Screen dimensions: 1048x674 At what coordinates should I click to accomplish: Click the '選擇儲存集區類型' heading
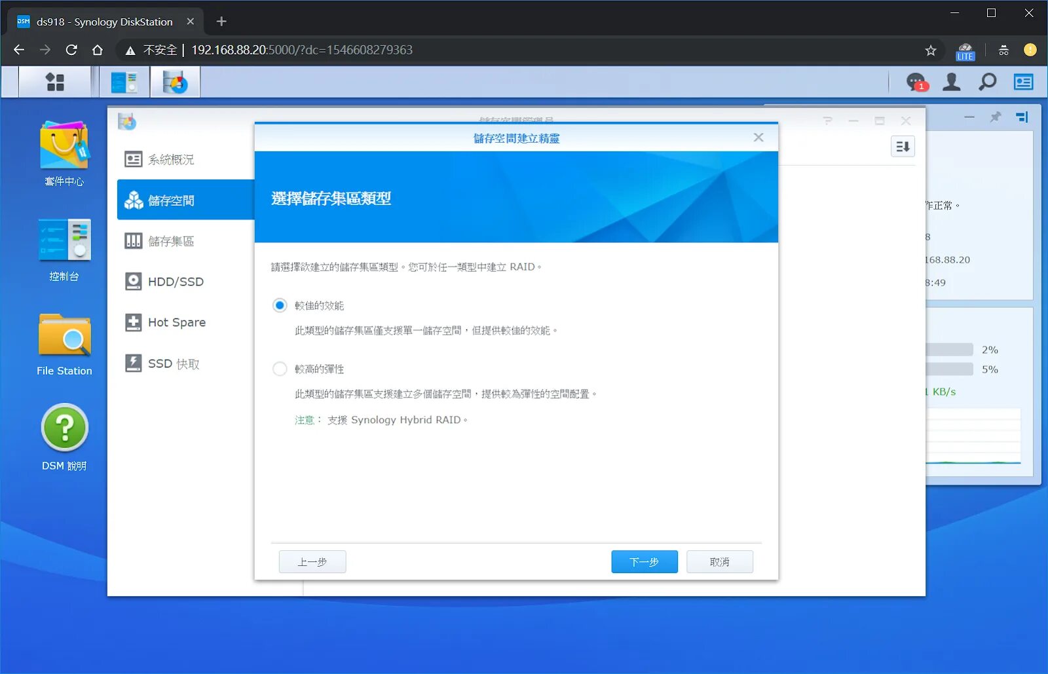(331, 198)
